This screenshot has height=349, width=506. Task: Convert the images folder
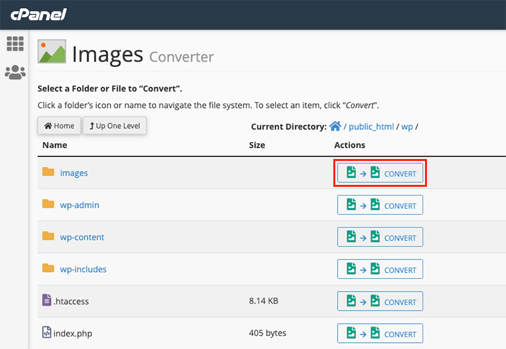point(380,174)
